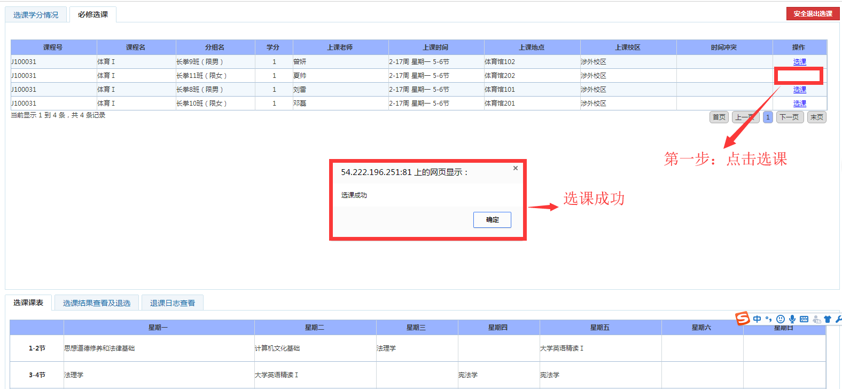Click the 安全退出选课 button
Viewport: 842px width, 389px height.
(813, 14)
